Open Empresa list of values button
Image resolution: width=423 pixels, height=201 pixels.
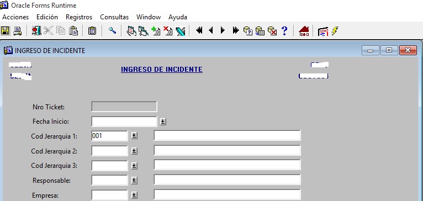coord(134,195)
